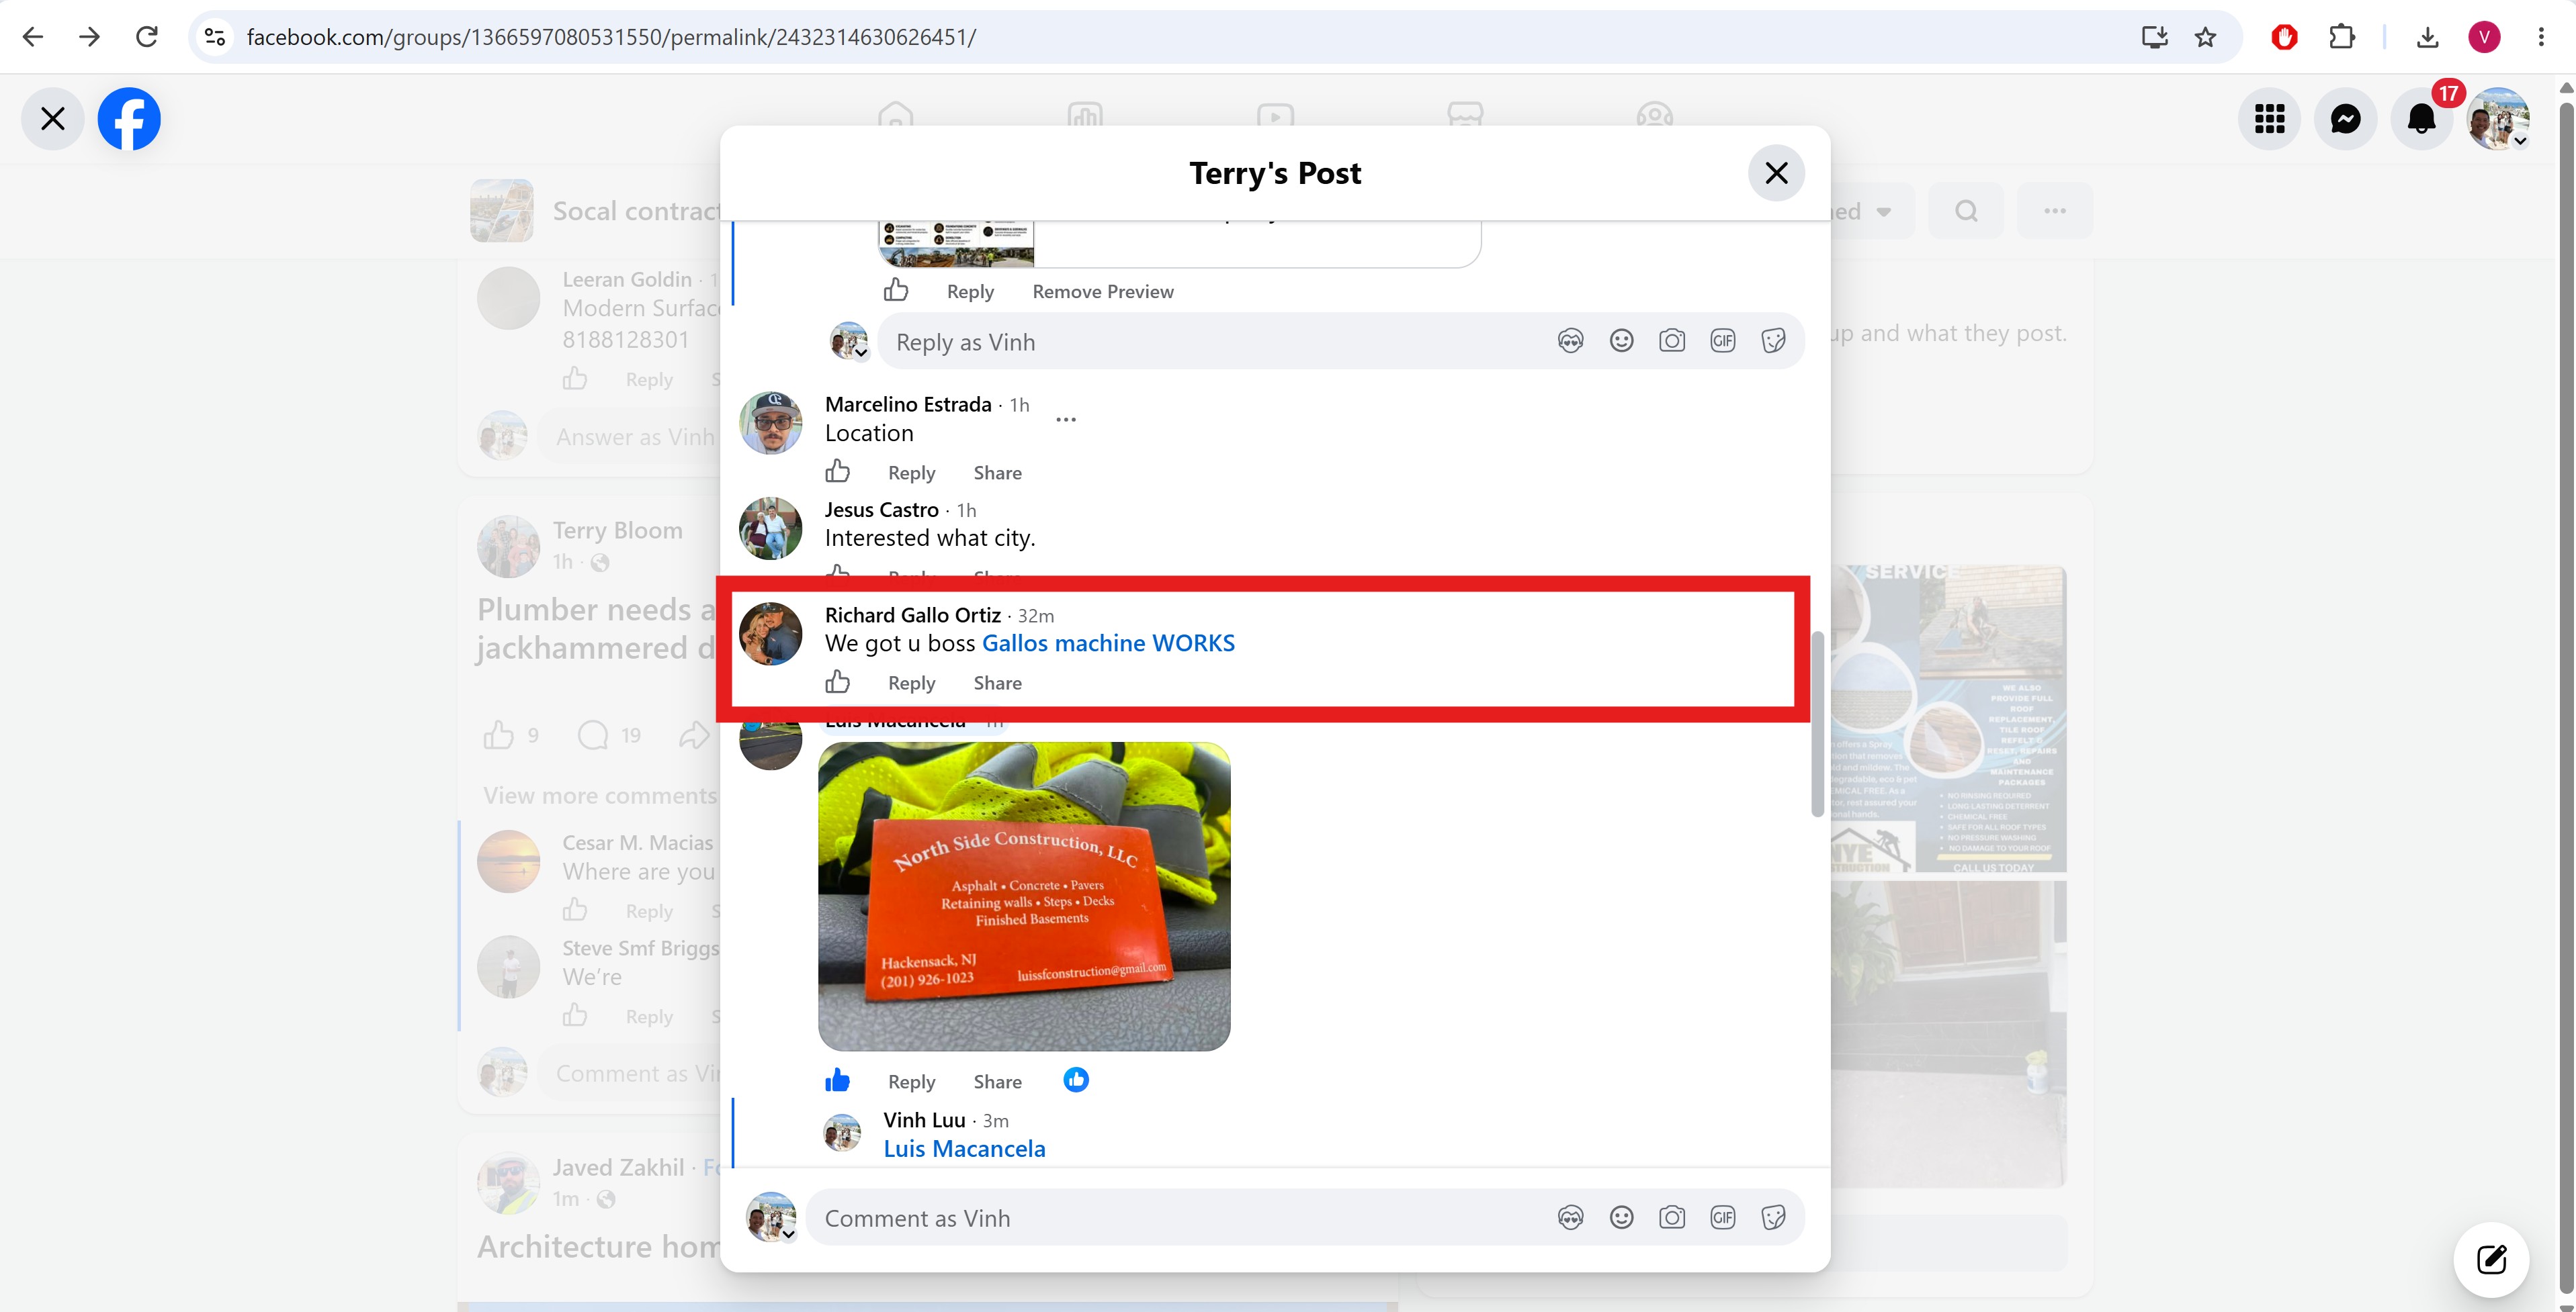The width and height of the screenshot is (2576, 1312).
Task: Open Richard Gallo Ortiz profile name
Action: point(912,616)
